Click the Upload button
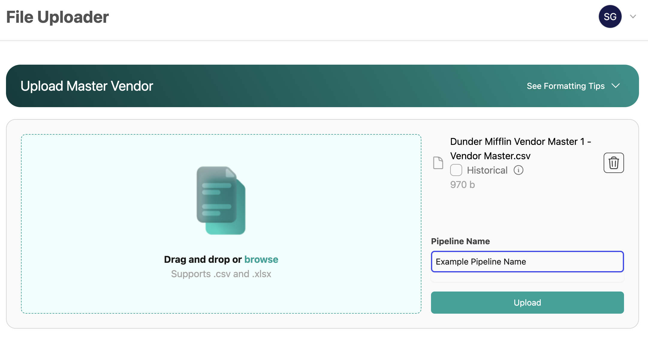648x340 pixels. coord(527,303)
